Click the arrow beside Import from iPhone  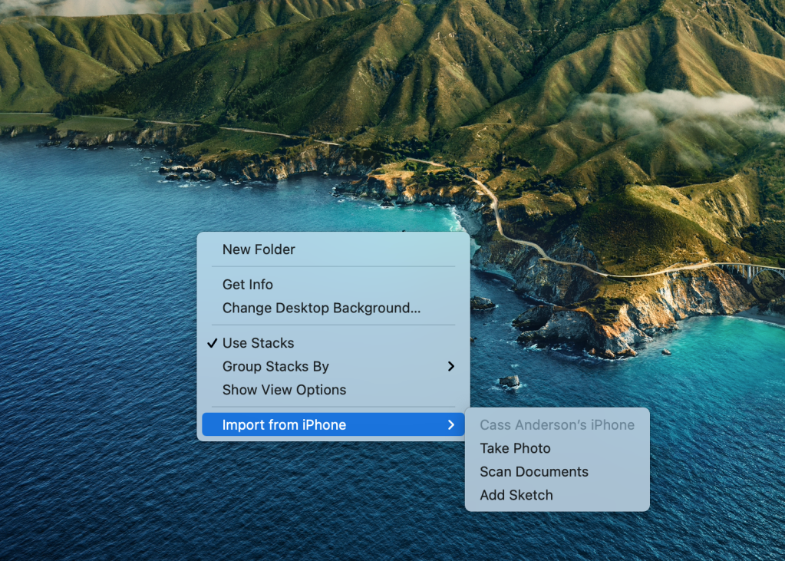(x=451, y=425)
